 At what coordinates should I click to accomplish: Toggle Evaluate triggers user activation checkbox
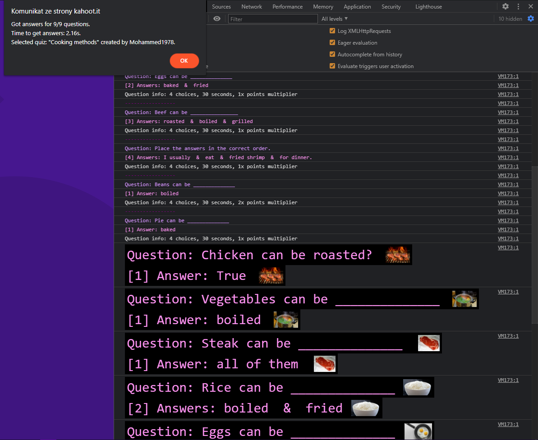(x=332, y=66)
